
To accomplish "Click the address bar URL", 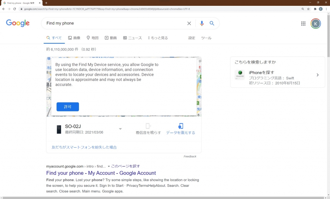I will click(x=107, y=9).
